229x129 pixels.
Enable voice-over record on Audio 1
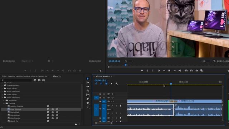point(121,106)
